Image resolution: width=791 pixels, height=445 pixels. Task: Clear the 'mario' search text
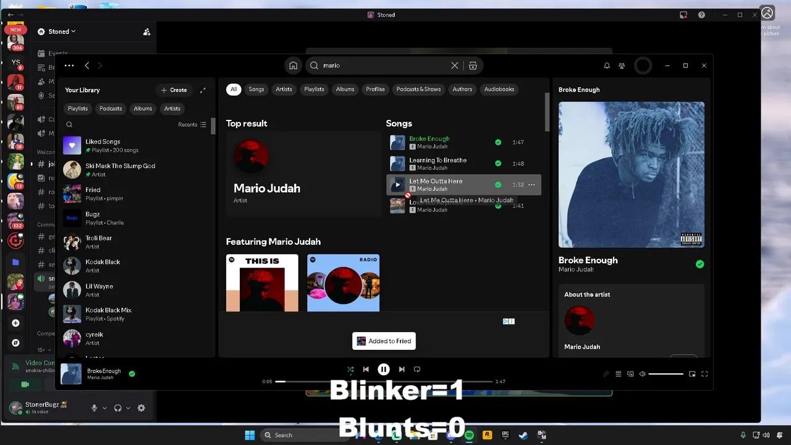point(455,66)
